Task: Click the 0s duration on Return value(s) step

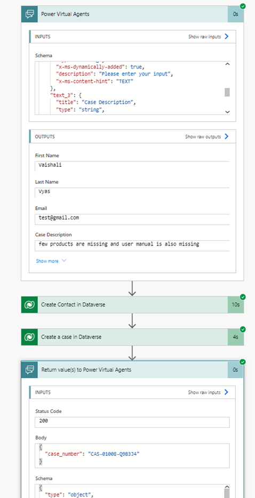Action: coord(235,370)
